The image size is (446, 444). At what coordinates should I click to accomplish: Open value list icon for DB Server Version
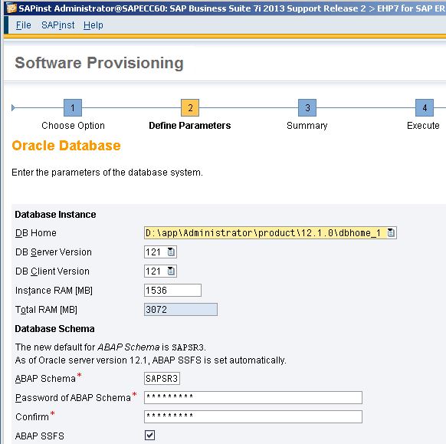point(171,252)
